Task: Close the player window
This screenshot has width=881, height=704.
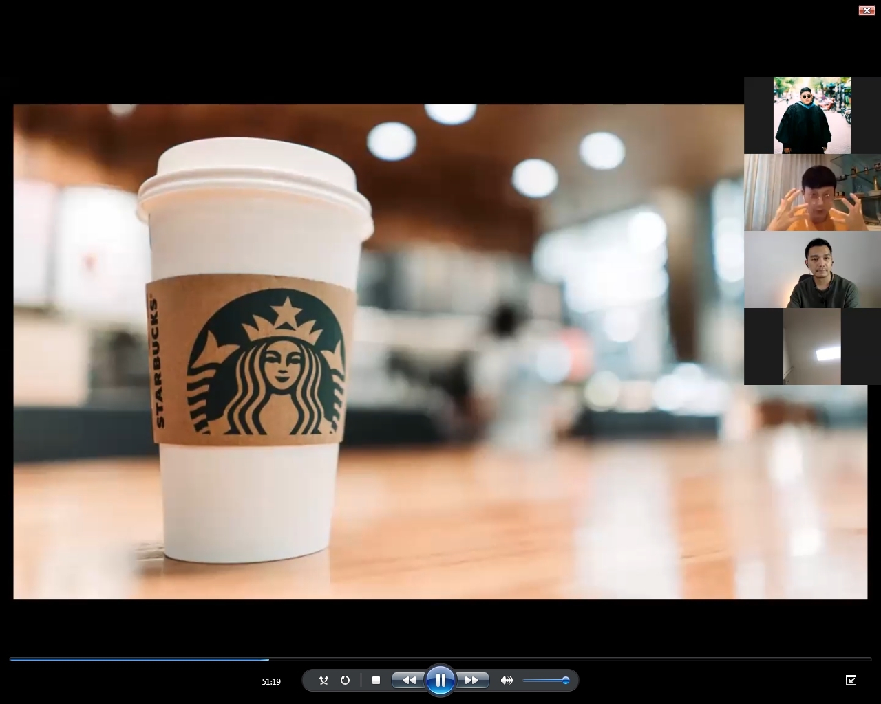Action: point(867,10)
